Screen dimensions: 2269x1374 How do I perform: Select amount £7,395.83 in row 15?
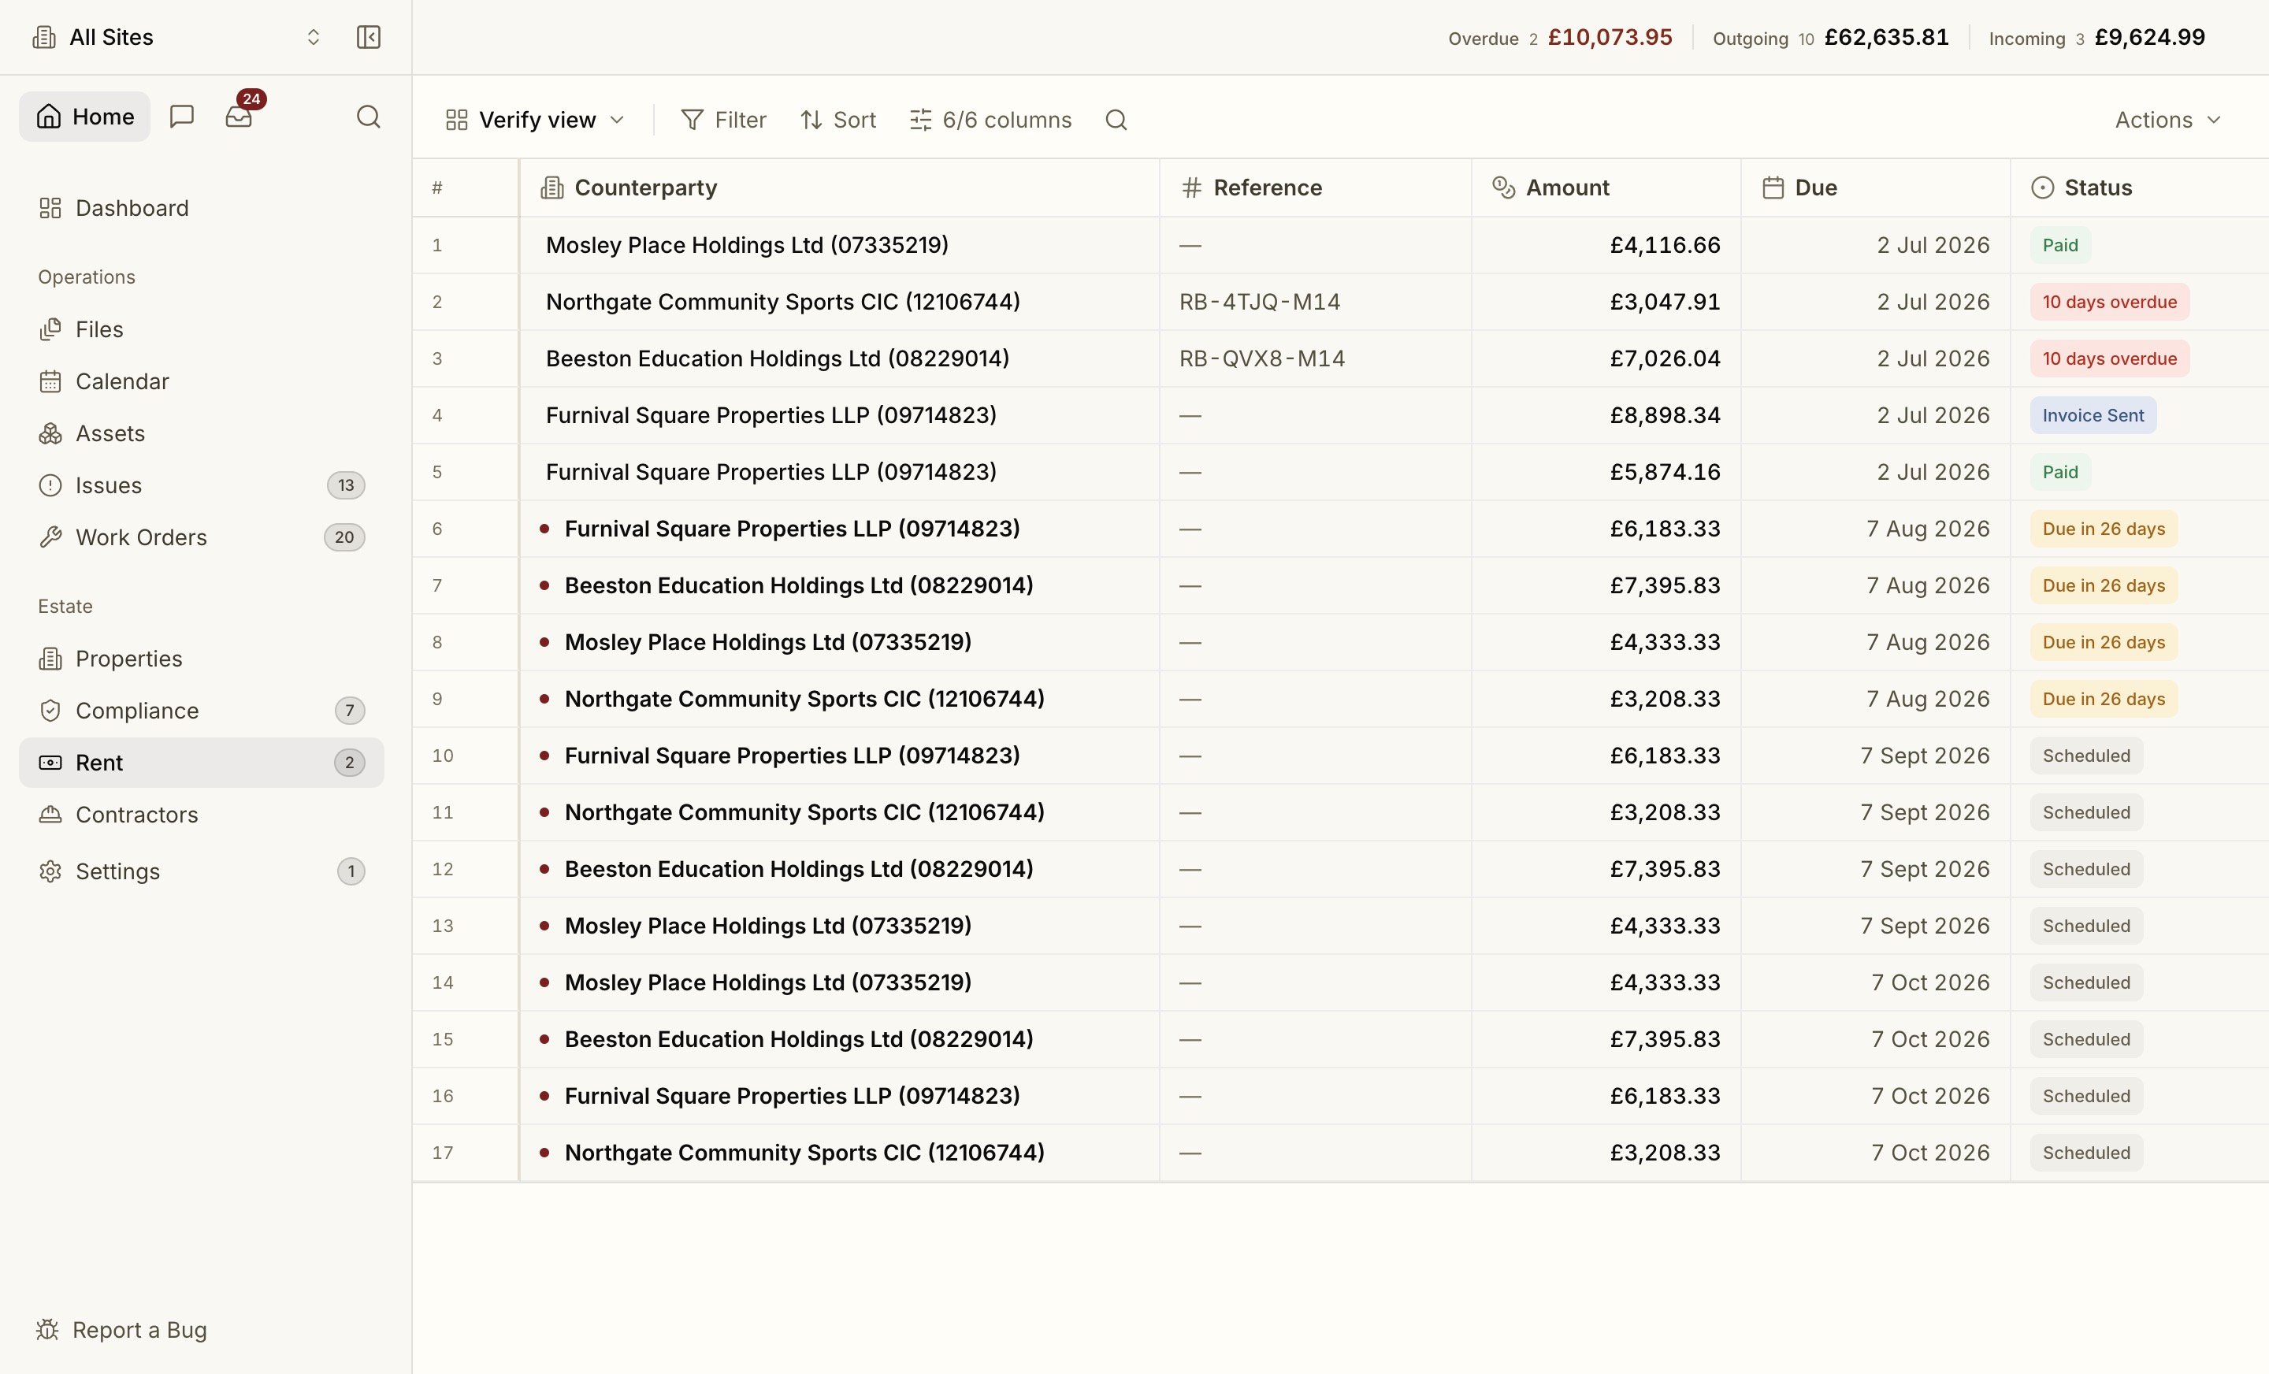click(x=1665, y=1039)
